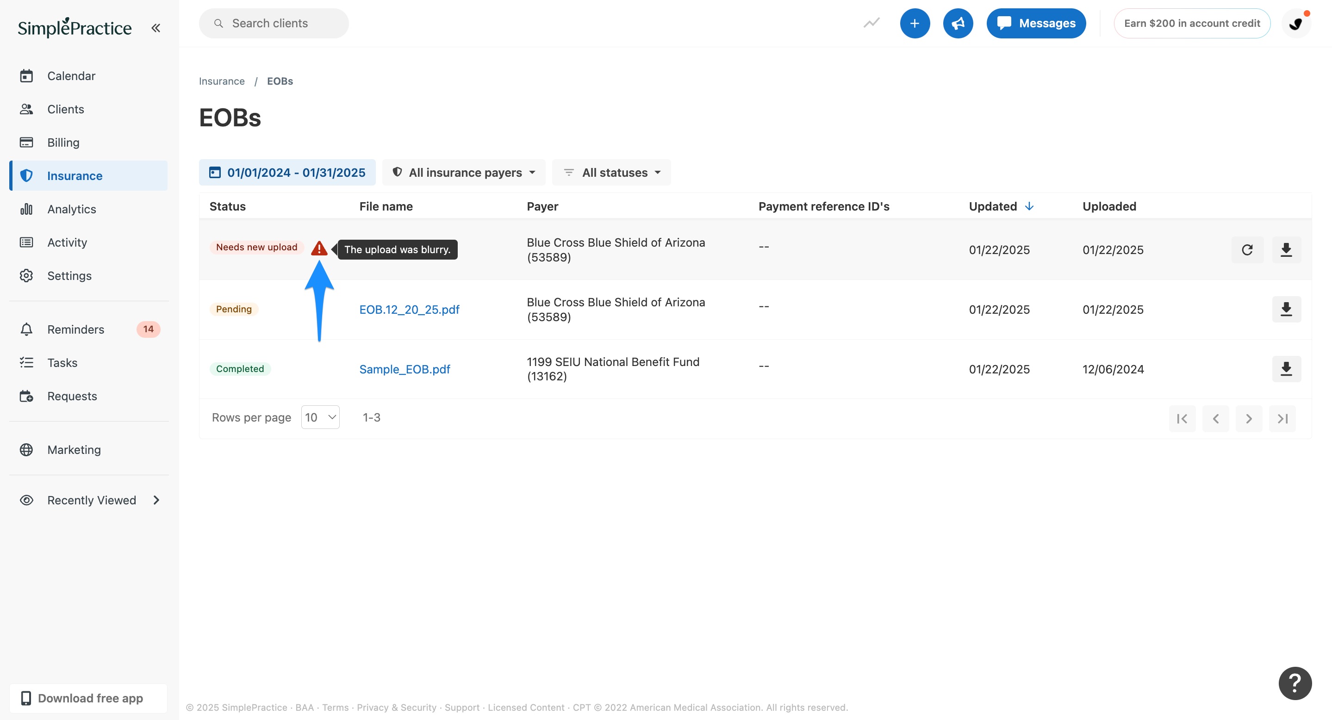Open announcements megaphone icon
Image resolution: width=1332 pixels, height=720 pixels.
[x=958, y=23]
